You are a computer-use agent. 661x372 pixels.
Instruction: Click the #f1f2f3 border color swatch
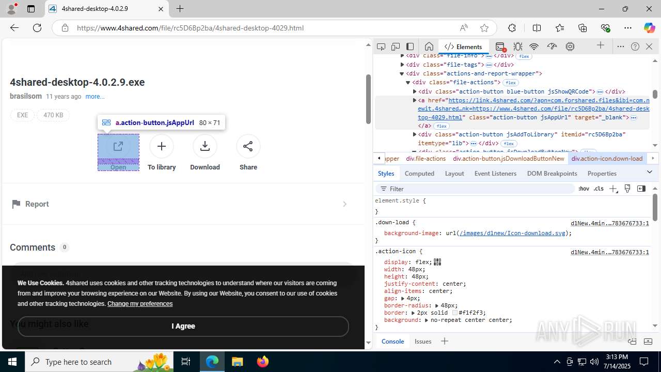(x=455, y=313)
